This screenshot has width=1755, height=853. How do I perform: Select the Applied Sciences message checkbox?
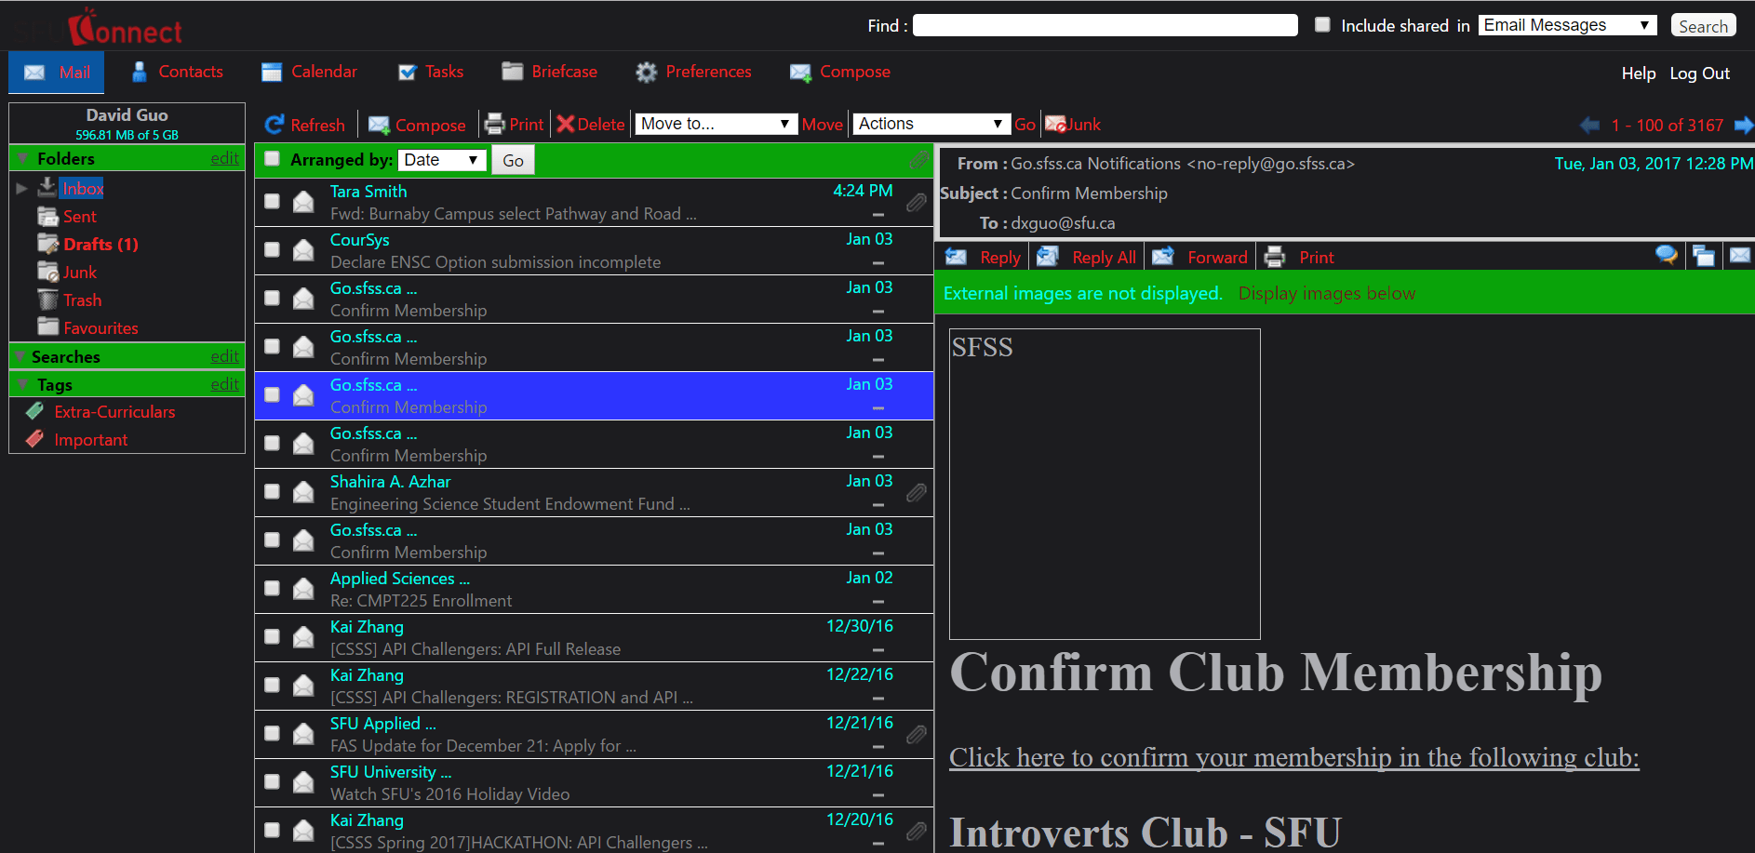(272, 588)
